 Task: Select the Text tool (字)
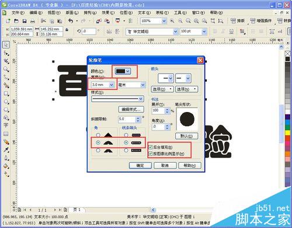pyautogui.click(x=6, y=125)
